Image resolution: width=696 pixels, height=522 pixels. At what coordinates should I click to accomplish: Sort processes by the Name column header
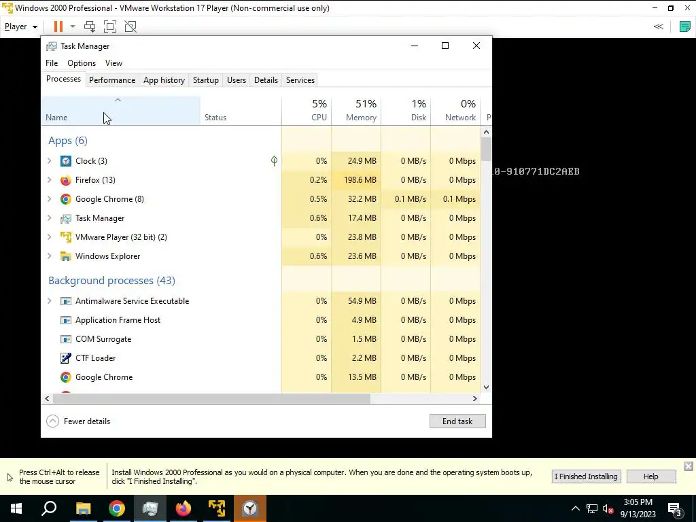pos(121,111)
